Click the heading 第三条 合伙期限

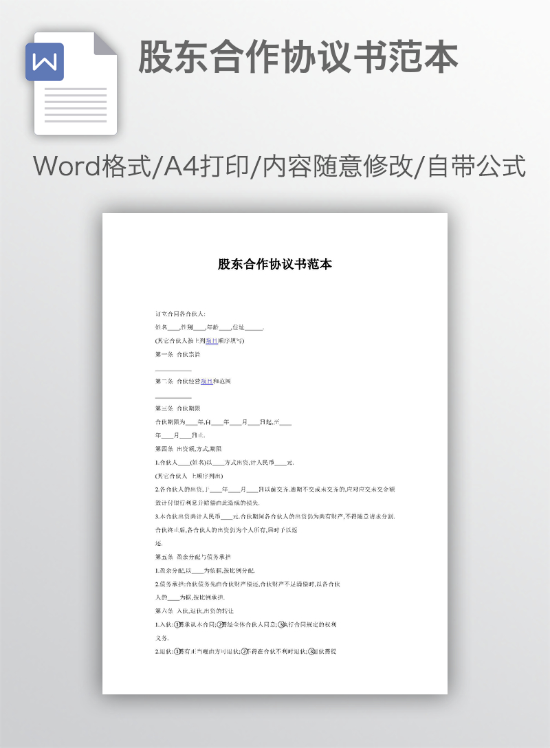tap(177, 408)
